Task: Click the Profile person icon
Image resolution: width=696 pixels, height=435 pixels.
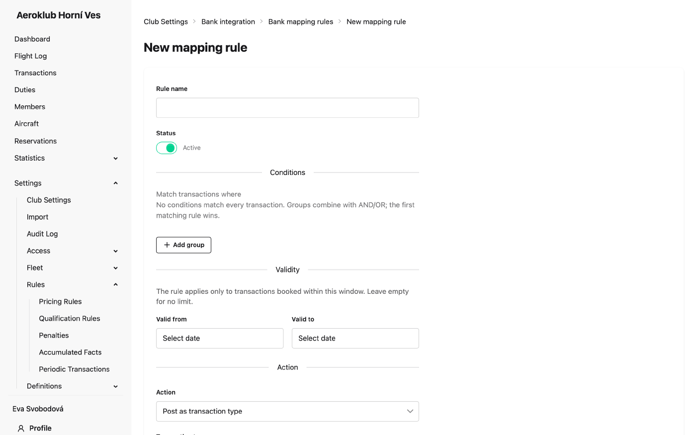Action: [x=21, y=428]
